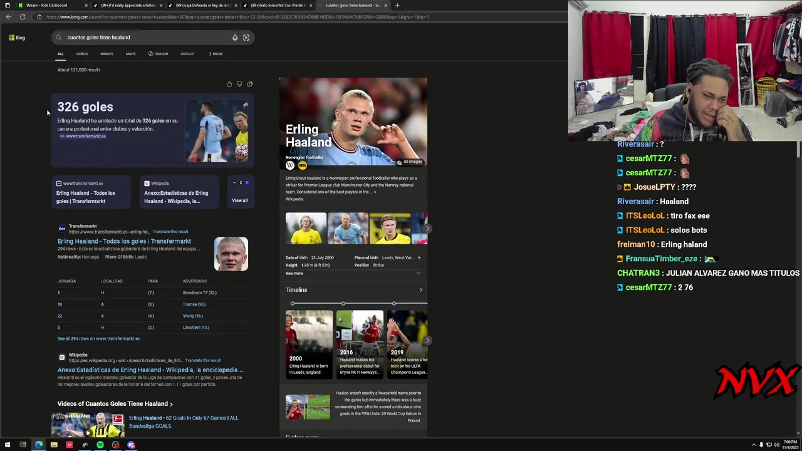Open tab actions menu icon at top-left

pos(7,5)
